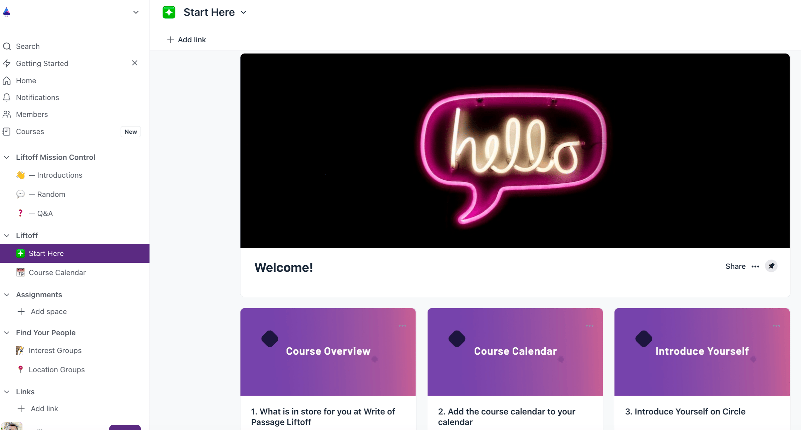Collapse Liftoff Mission Control section
This screenshot has height=430, width=801.
tap(7, 157)
